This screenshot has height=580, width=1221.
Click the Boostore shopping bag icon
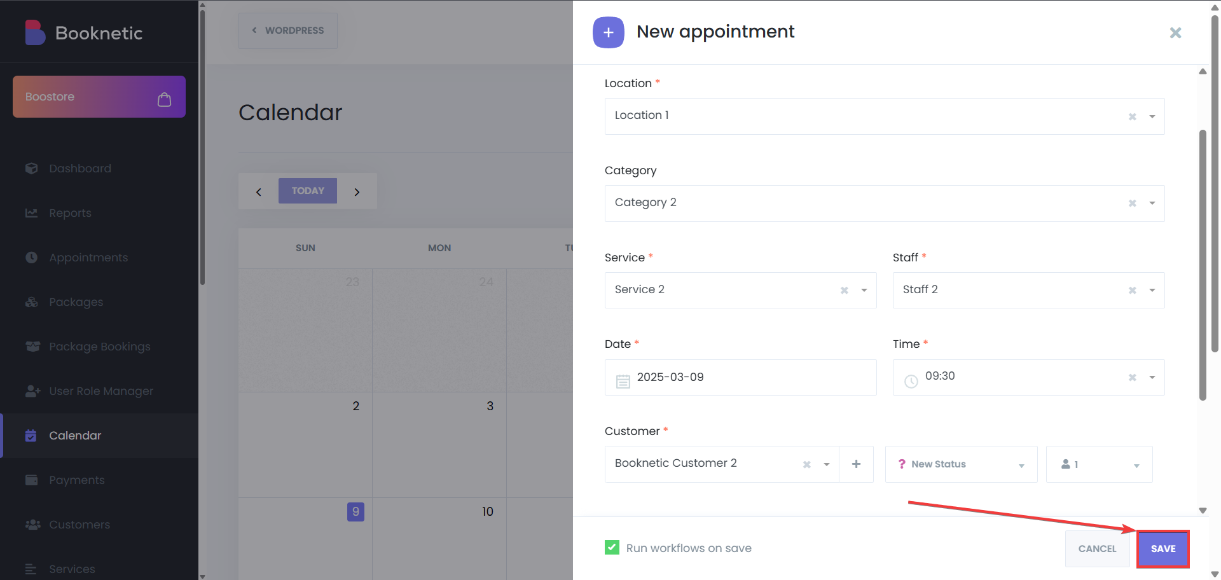[164, 99]
